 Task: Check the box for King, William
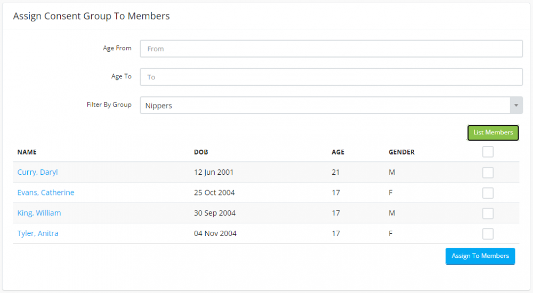pyautogui.click(x=488, y=213)
